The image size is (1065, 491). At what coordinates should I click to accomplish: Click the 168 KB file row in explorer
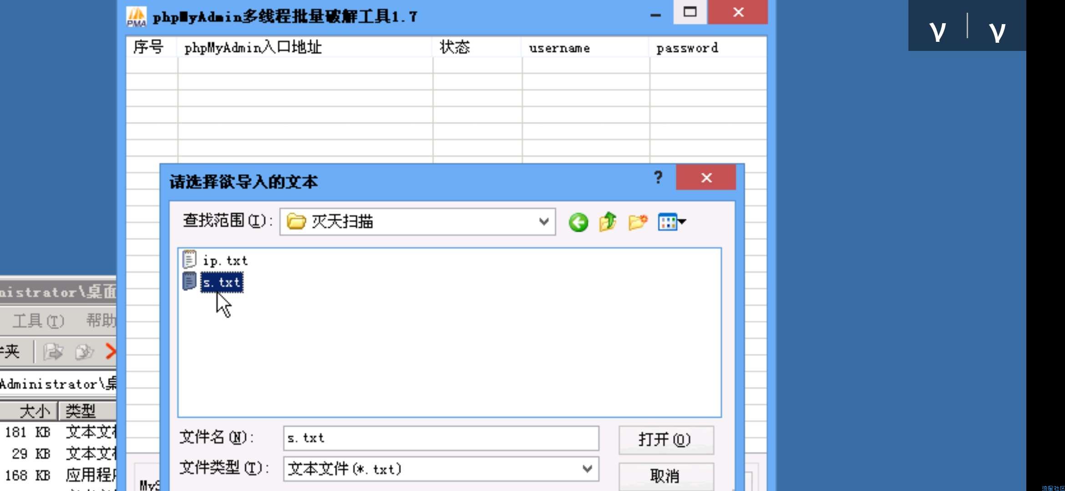pos(58,476)
